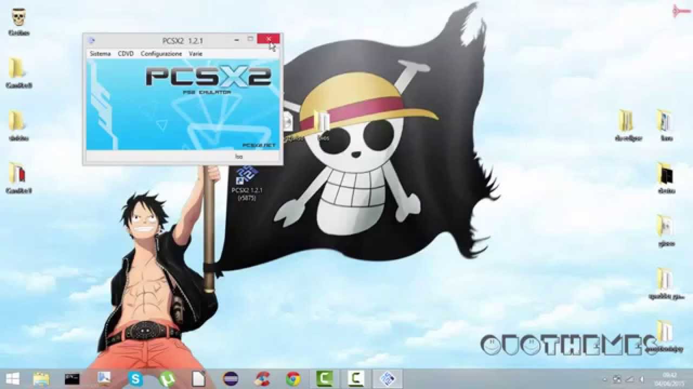The width and height of the screenshot is (693, 389).
Task: Open the CDVD menu
Action: coord(126,53)
